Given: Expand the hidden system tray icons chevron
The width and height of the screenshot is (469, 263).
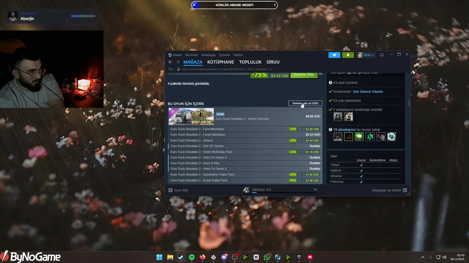Looking at the screenshot, I should click(x=423, y=257).
